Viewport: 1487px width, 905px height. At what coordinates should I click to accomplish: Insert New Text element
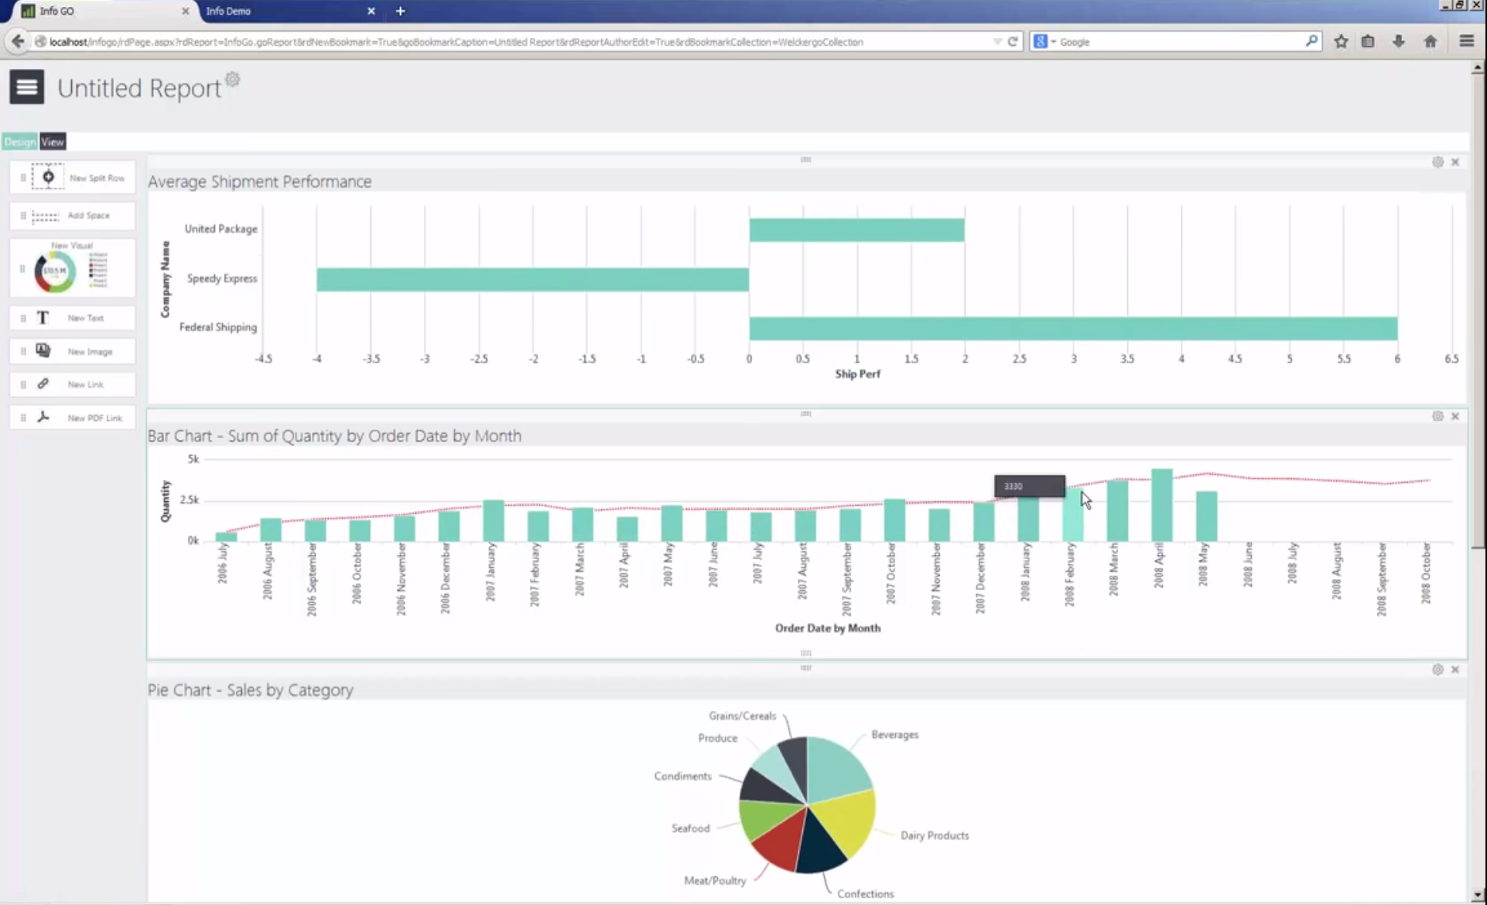pos(43,318)
